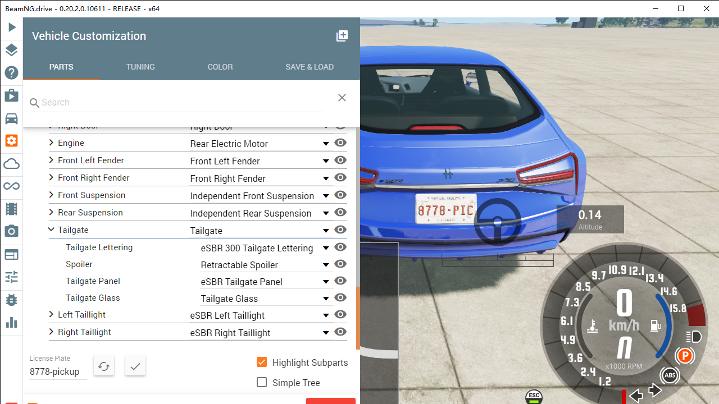
Task: Uncheck the Highlight Subparts checkbox
Action: [262, 362]
